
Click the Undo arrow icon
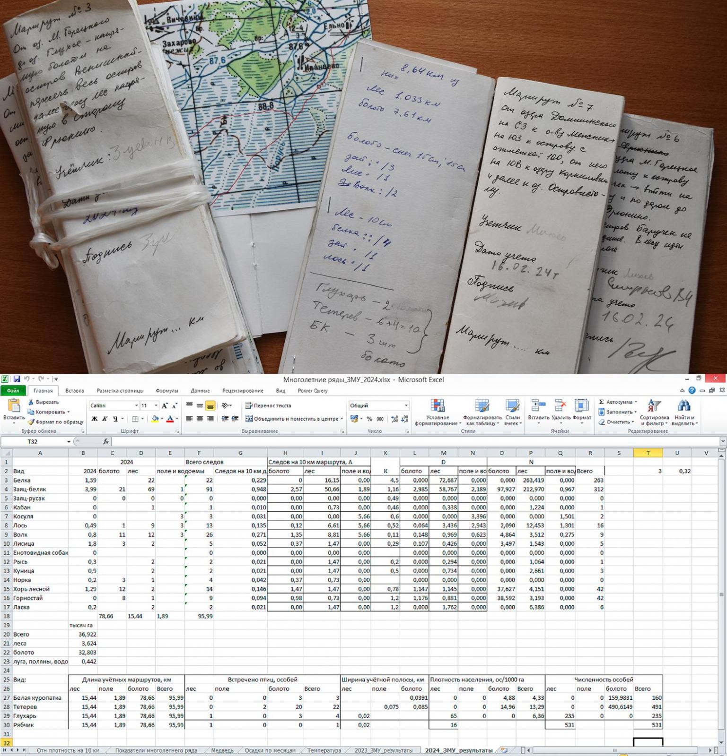point(27,379)
